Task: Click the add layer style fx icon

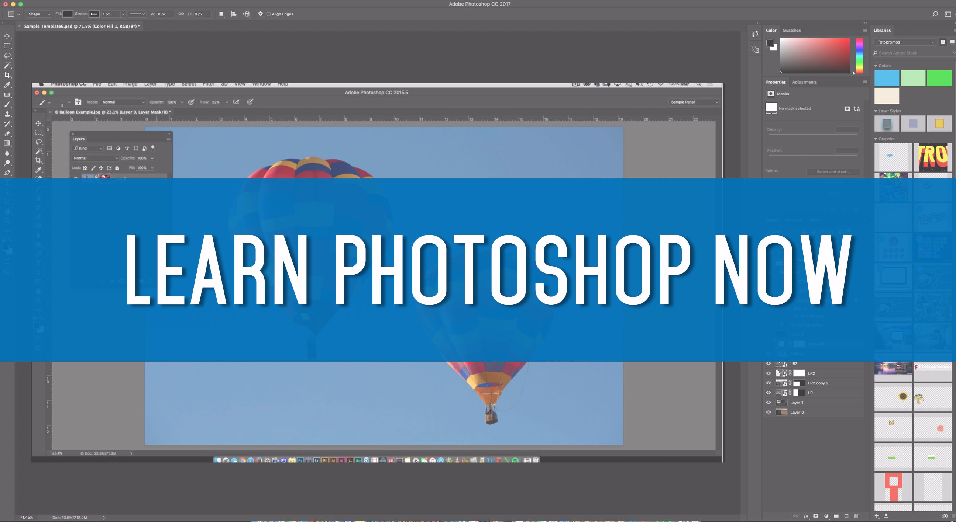Action: click(x=806, y=516)
